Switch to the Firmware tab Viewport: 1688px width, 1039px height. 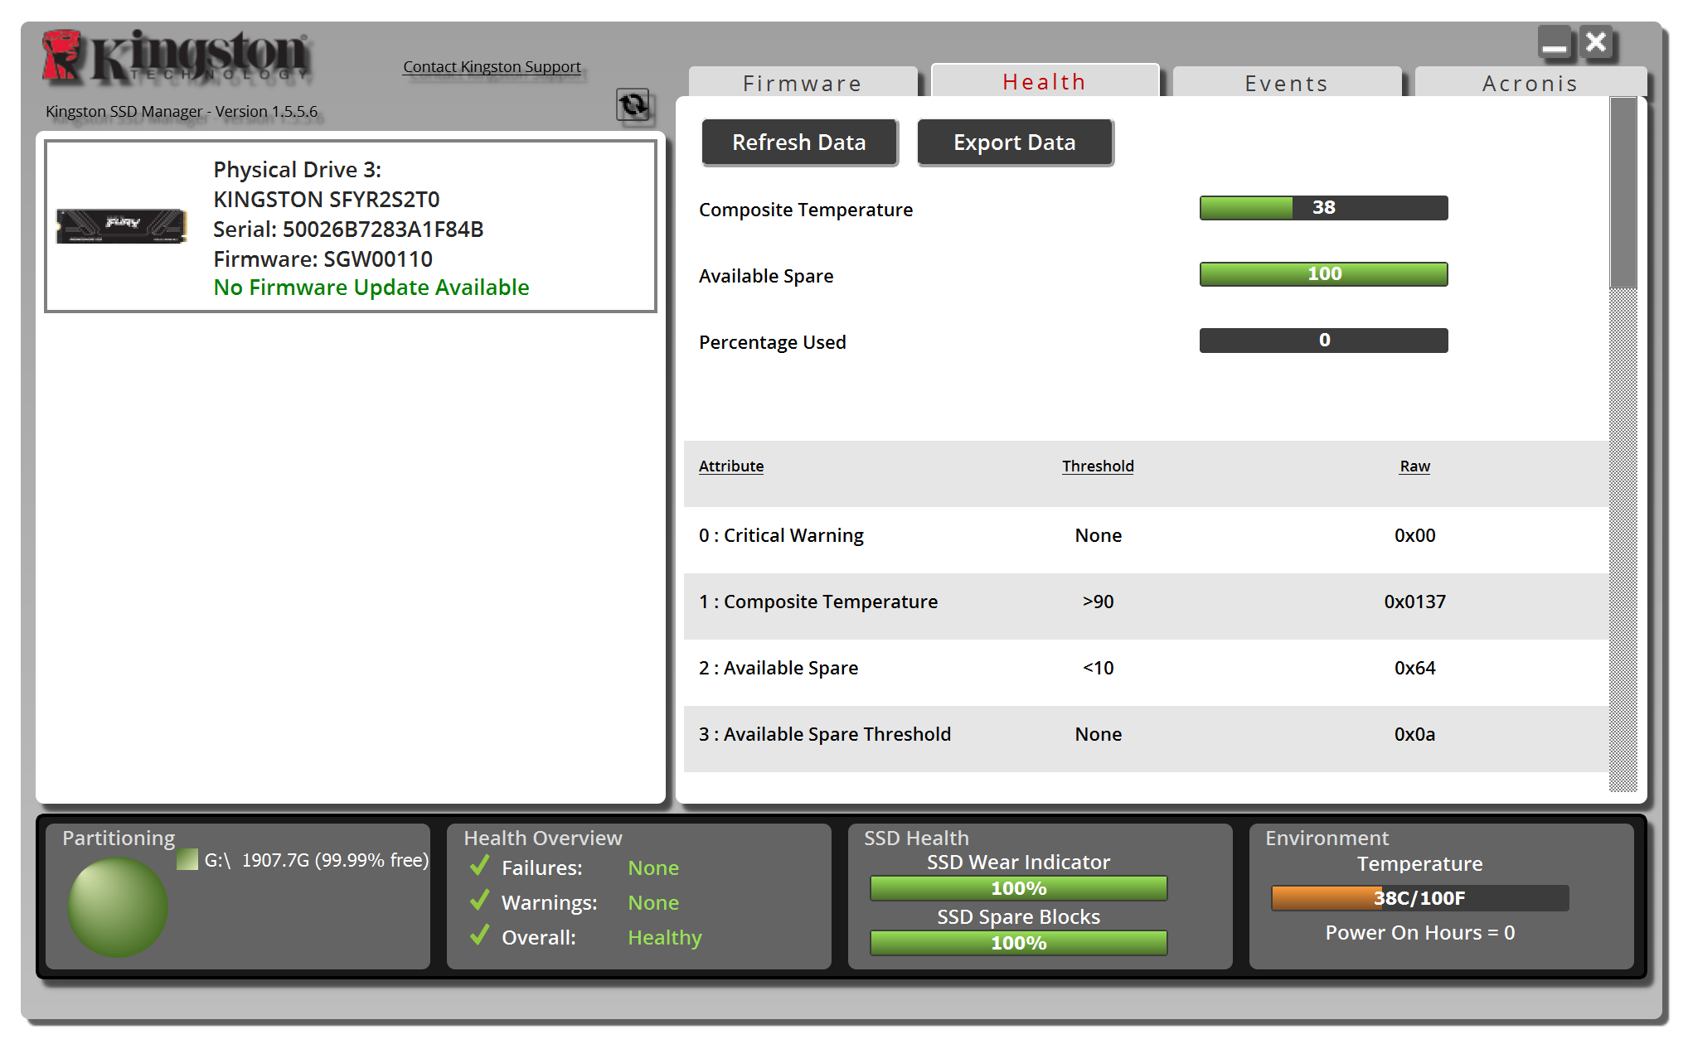(x=802, y=83)
